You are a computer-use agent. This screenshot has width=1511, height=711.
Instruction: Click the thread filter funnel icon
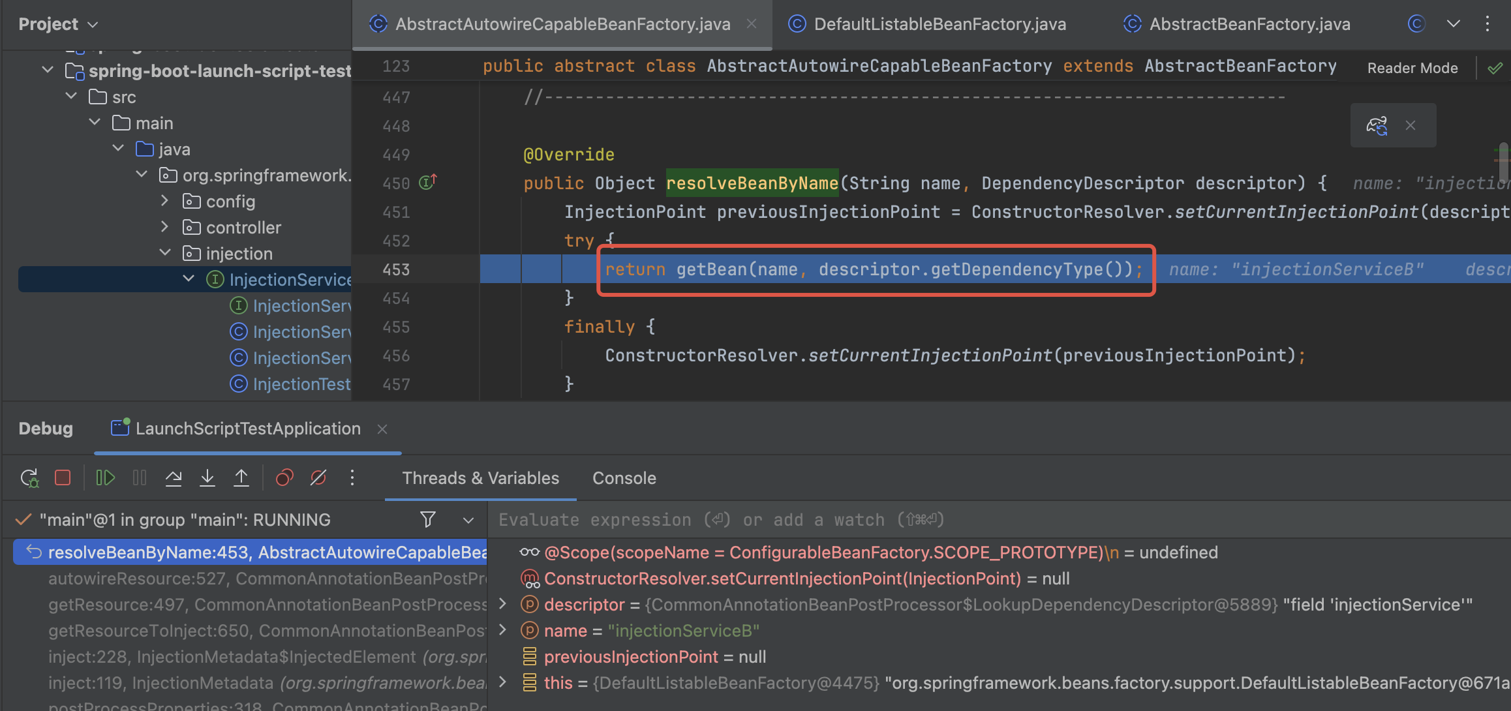[x=428, y=519]
